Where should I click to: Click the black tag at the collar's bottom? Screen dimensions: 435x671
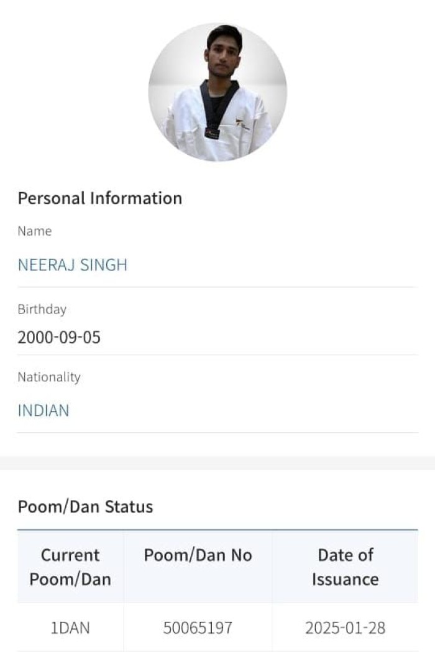212,133
